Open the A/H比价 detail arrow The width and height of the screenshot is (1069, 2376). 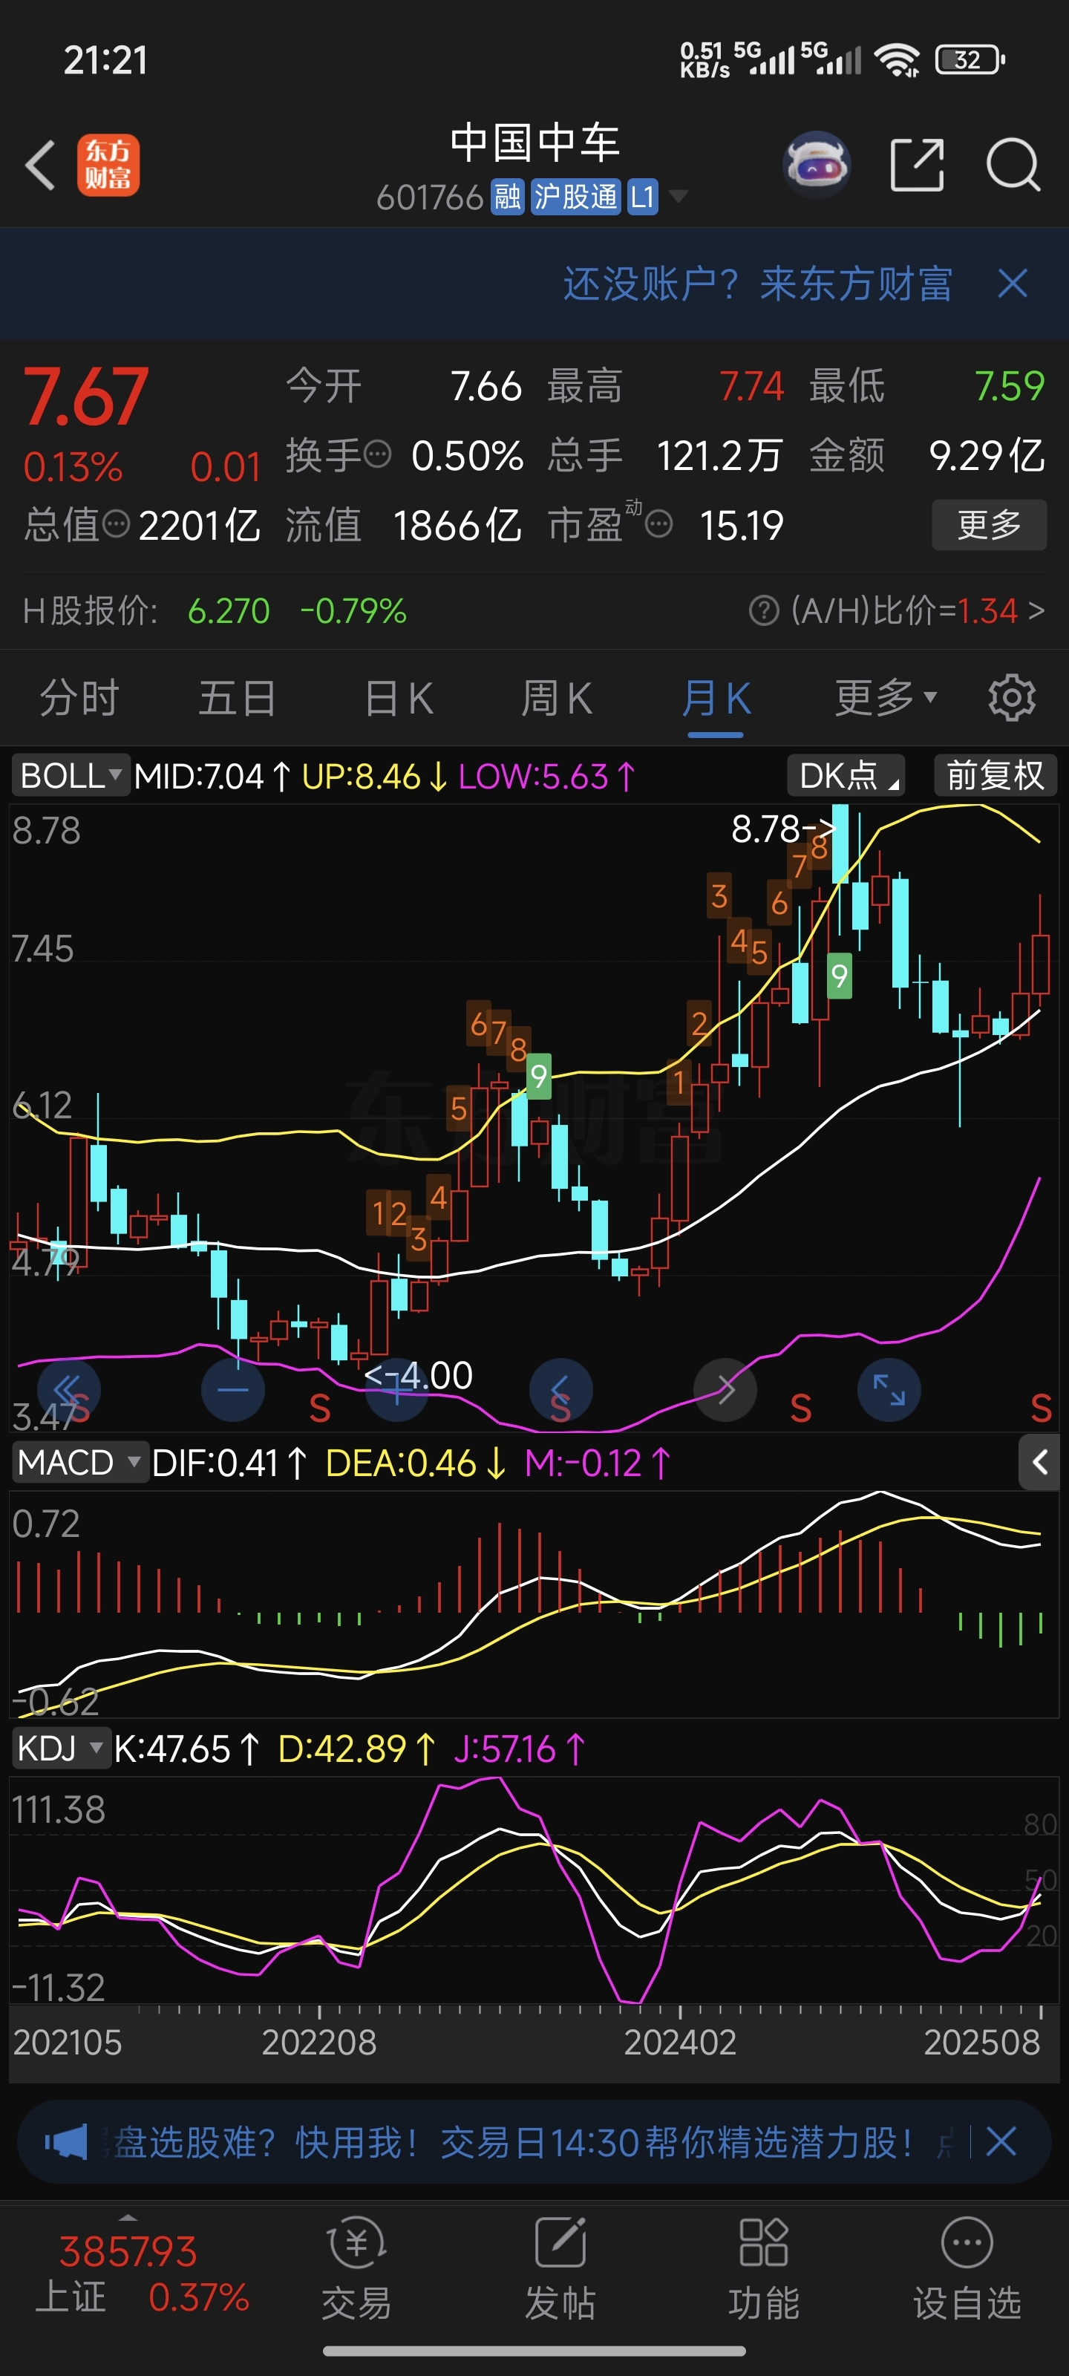[1037, 610]
